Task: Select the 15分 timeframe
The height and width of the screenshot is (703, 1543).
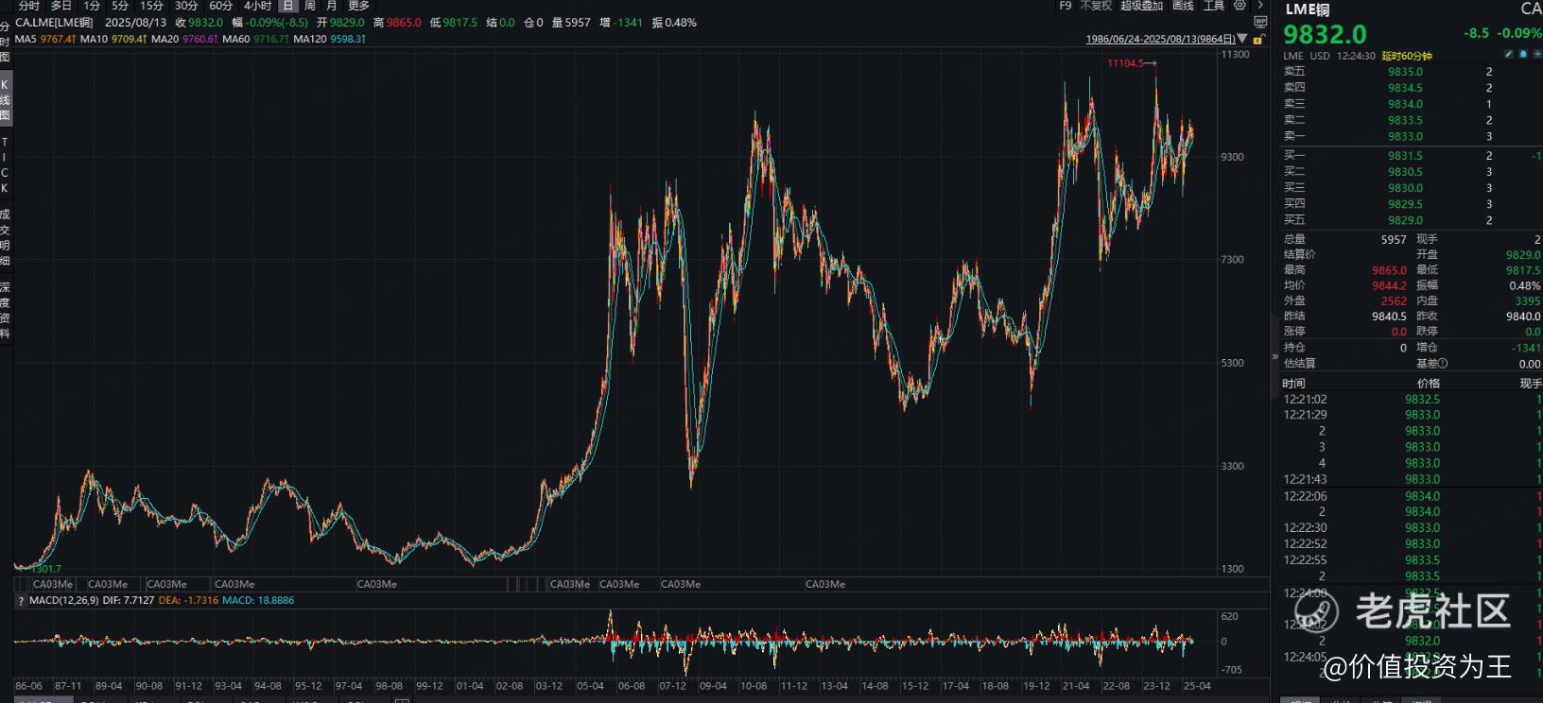Action: (151, 6)
